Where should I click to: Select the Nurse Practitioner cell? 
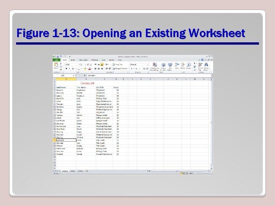click(x=105, y=154)
